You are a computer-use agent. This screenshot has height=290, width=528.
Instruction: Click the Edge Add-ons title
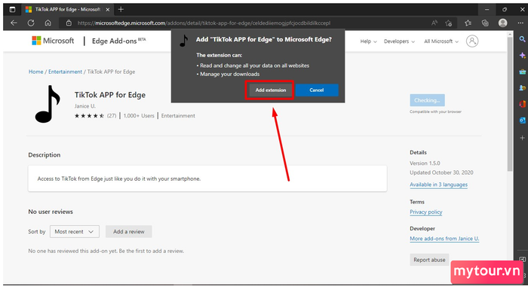tap(119, 41)
